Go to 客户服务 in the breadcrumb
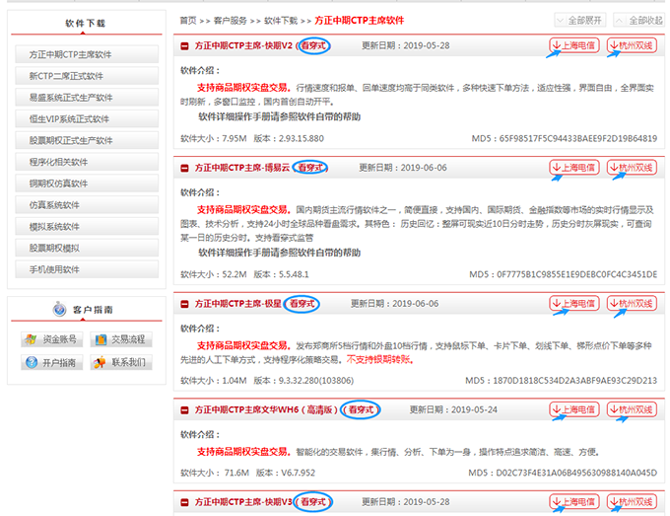 pyautogui.click(x=231, y=20)
